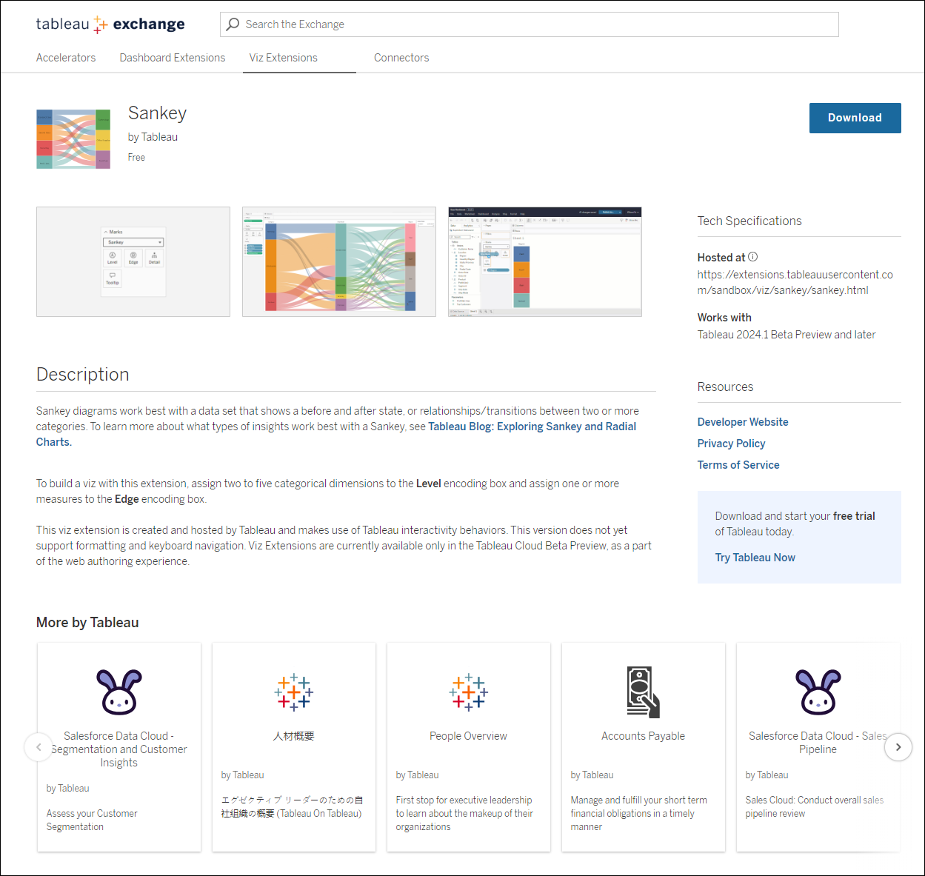The height and width of the screenshot is (876, 925).
Task: Open the Dashboard Extensions tab
Action: coord(173,58)
